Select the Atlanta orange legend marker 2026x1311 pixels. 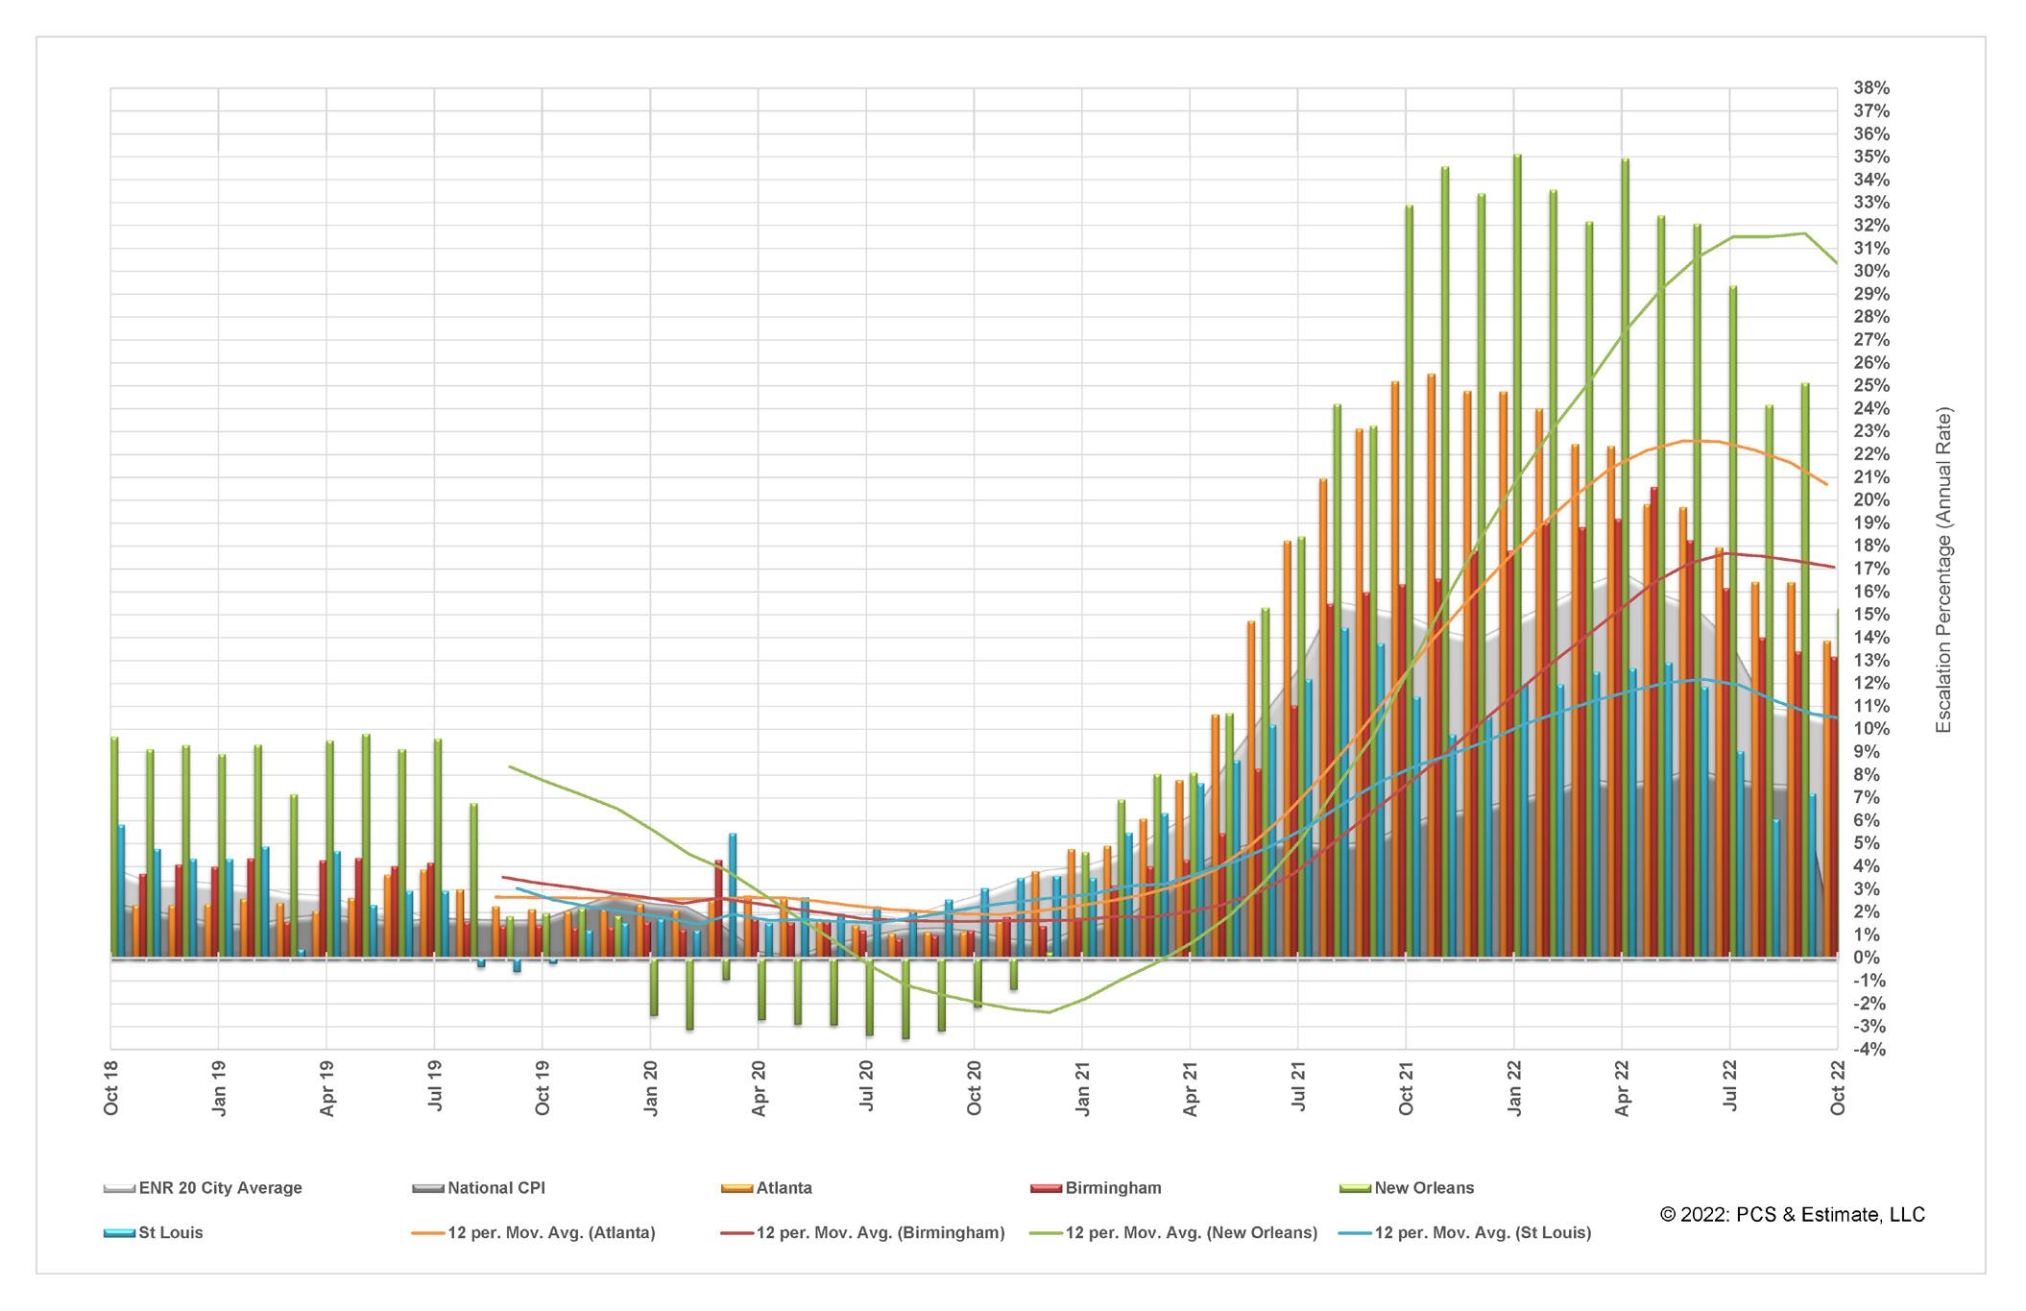pyautogui.click(x=737, y=1189)
